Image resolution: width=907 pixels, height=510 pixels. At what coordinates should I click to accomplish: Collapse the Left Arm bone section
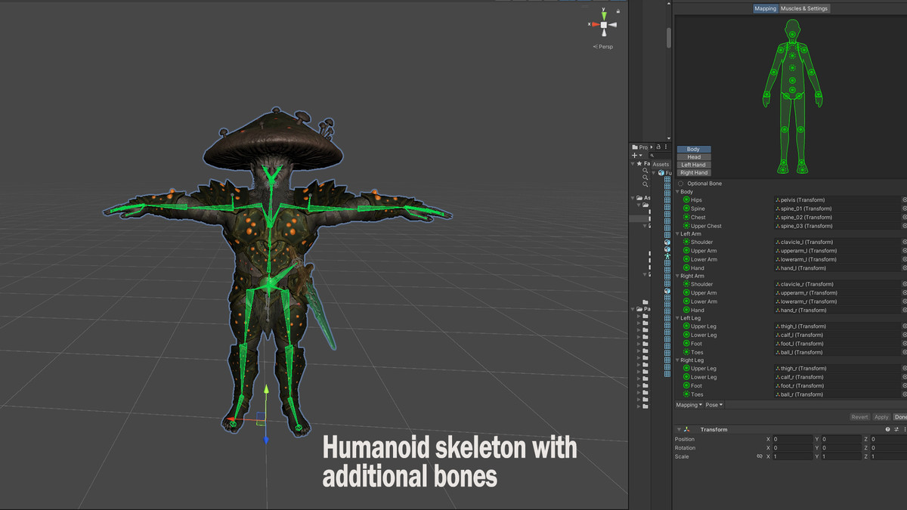tap(678, 234)
